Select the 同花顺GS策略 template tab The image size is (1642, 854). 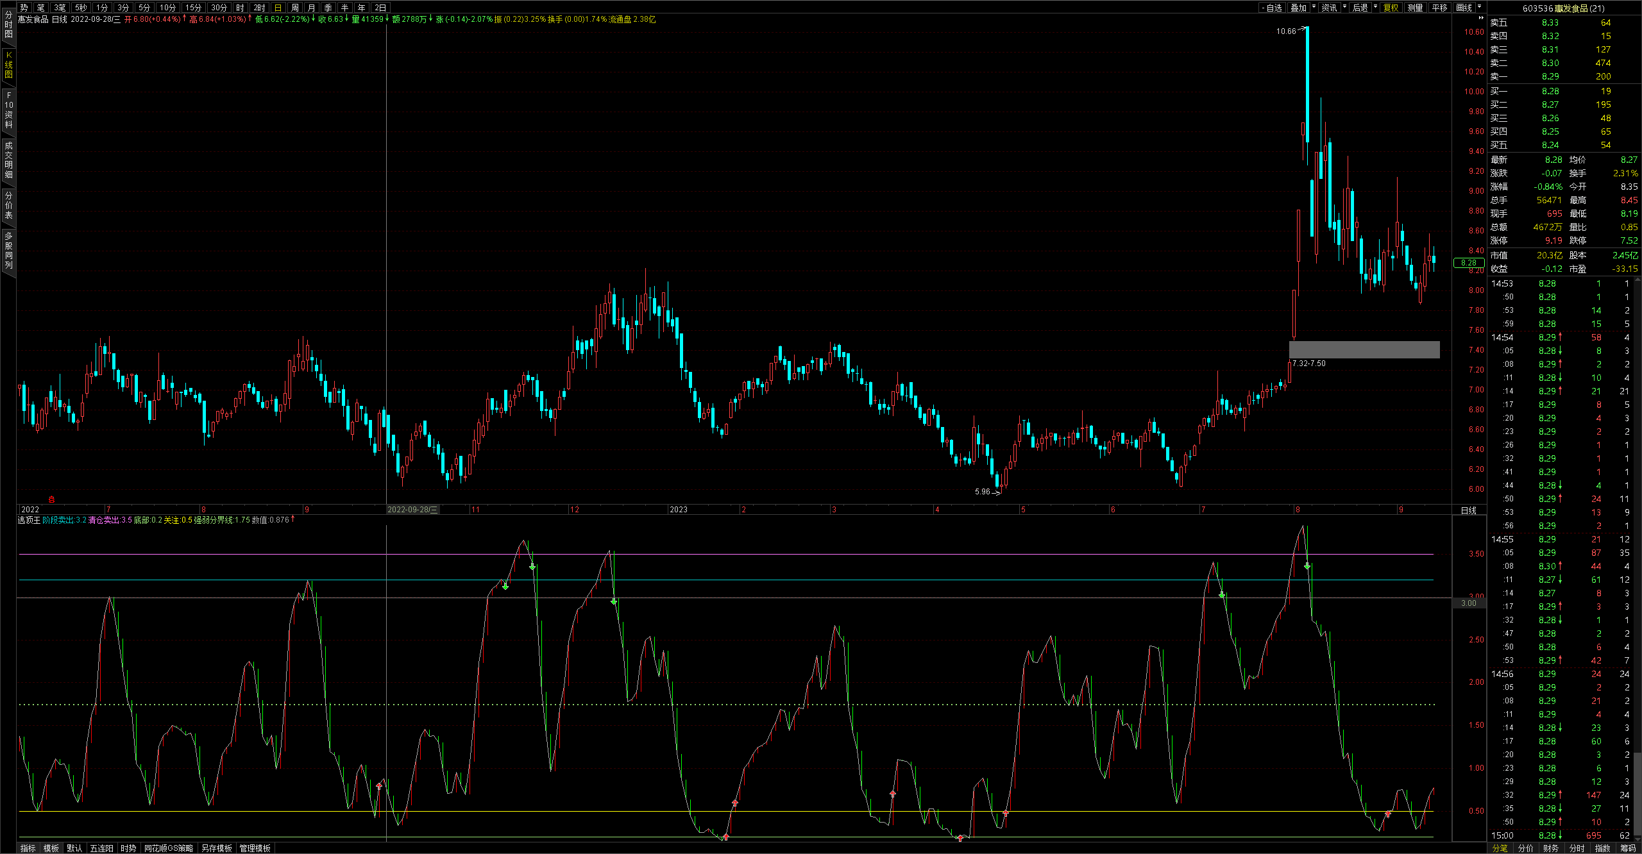[169, 848]
